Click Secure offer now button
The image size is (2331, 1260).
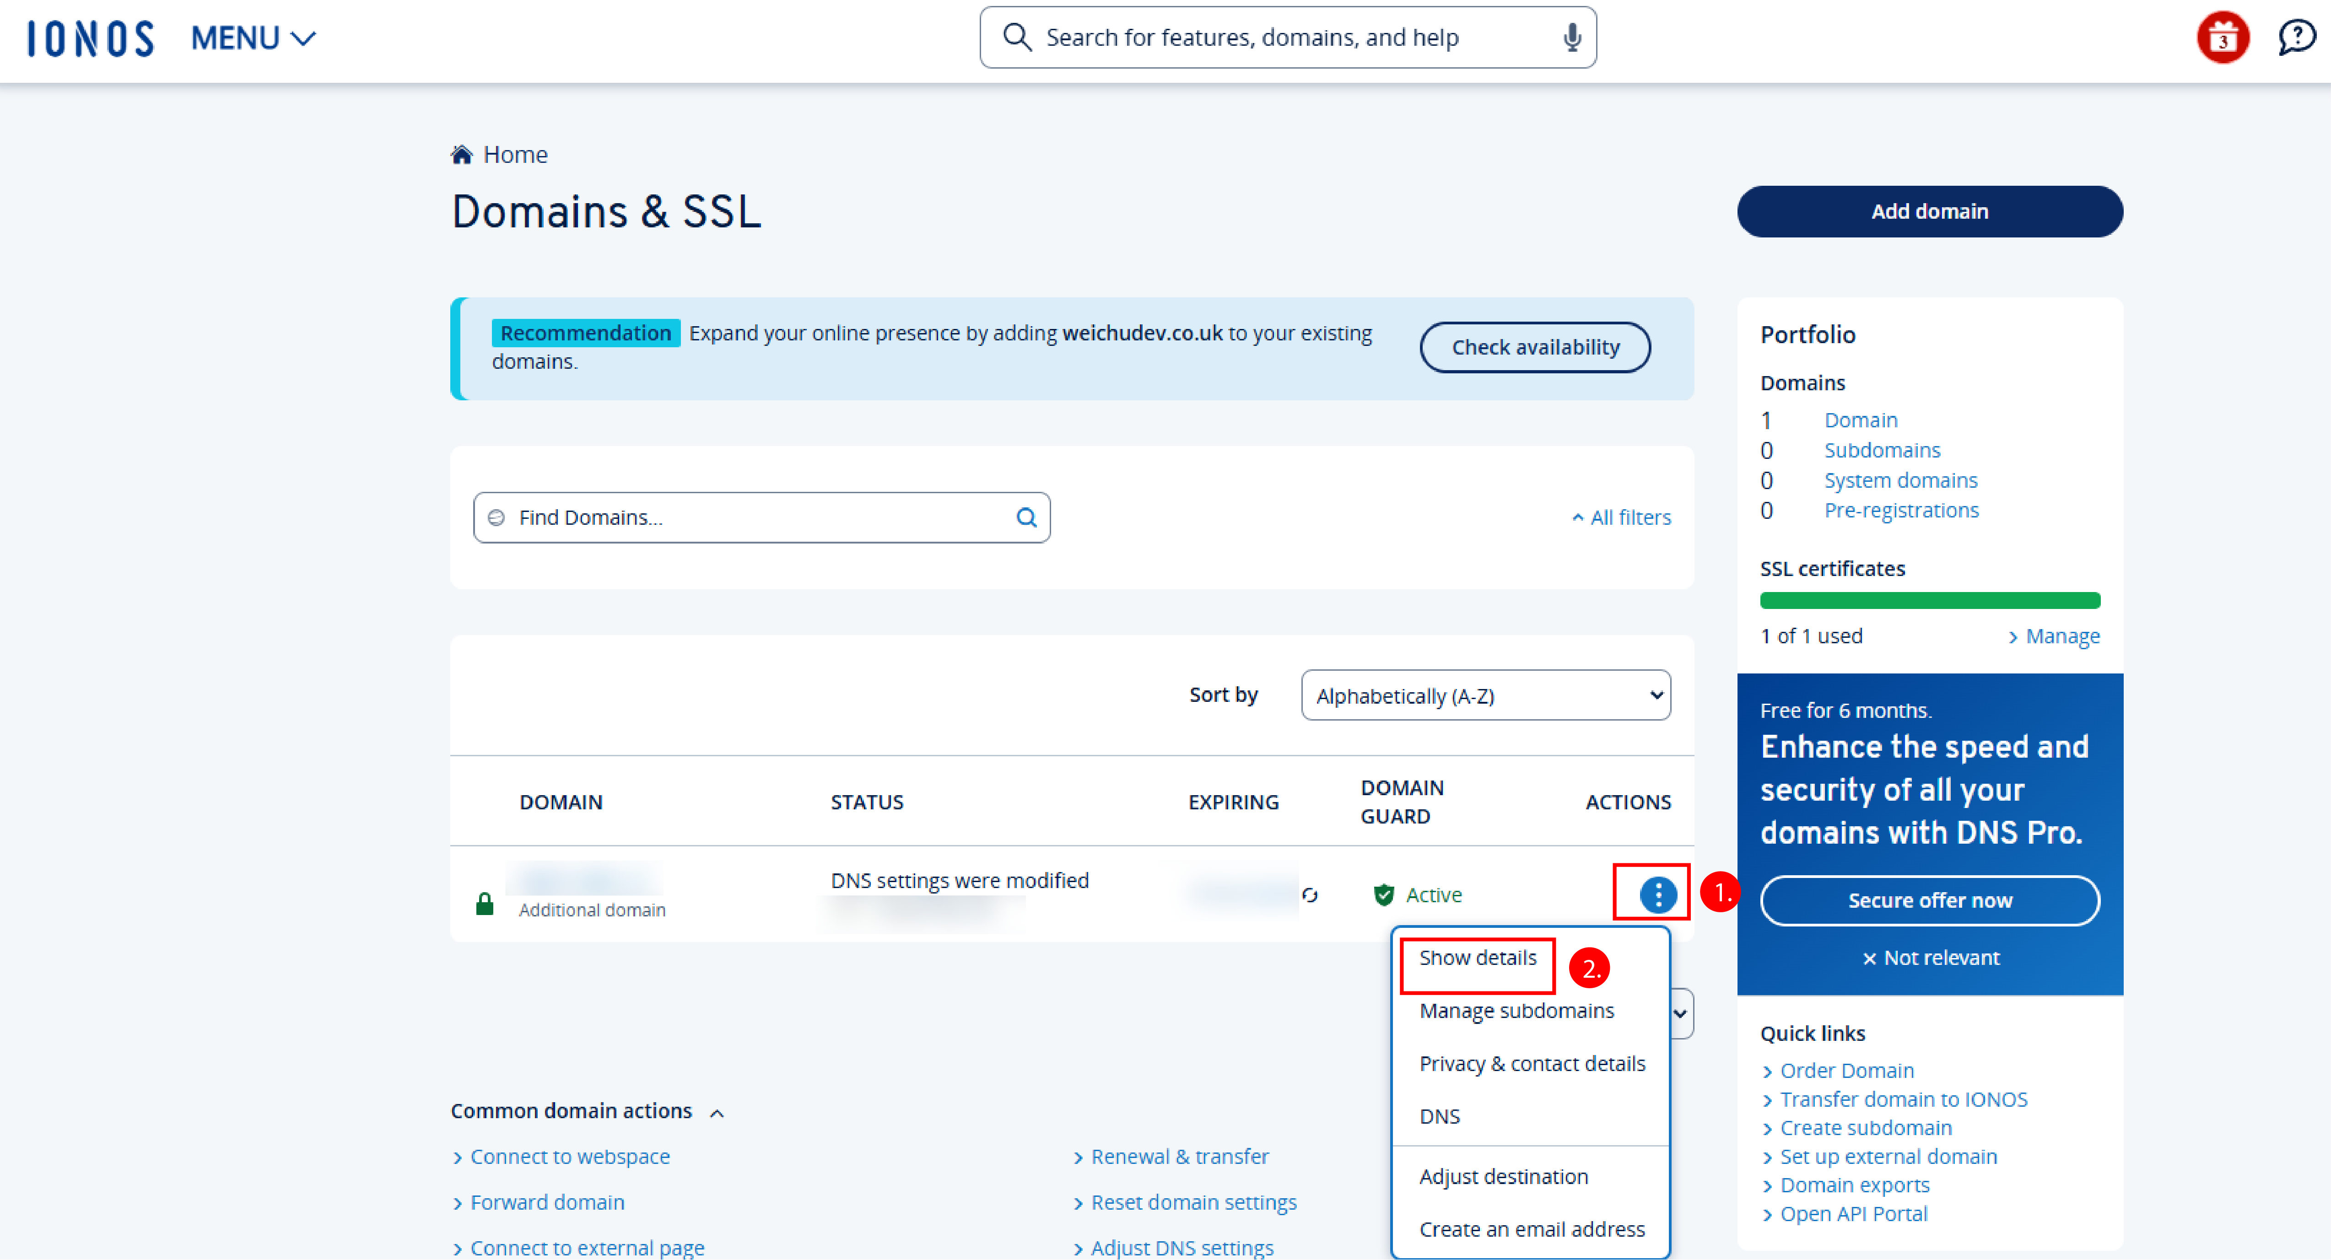(x=1929, y=900)
